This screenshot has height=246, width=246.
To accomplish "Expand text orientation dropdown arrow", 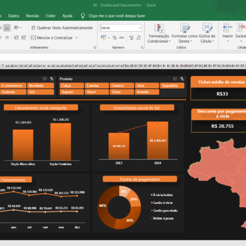I will pos(21,28).
